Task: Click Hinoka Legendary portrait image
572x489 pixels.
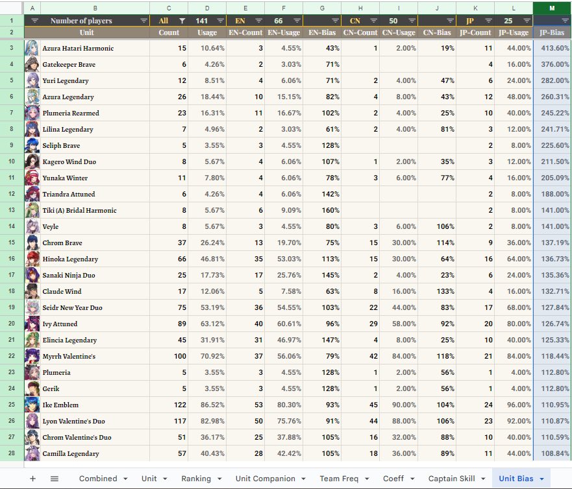Action: [32, 259]
